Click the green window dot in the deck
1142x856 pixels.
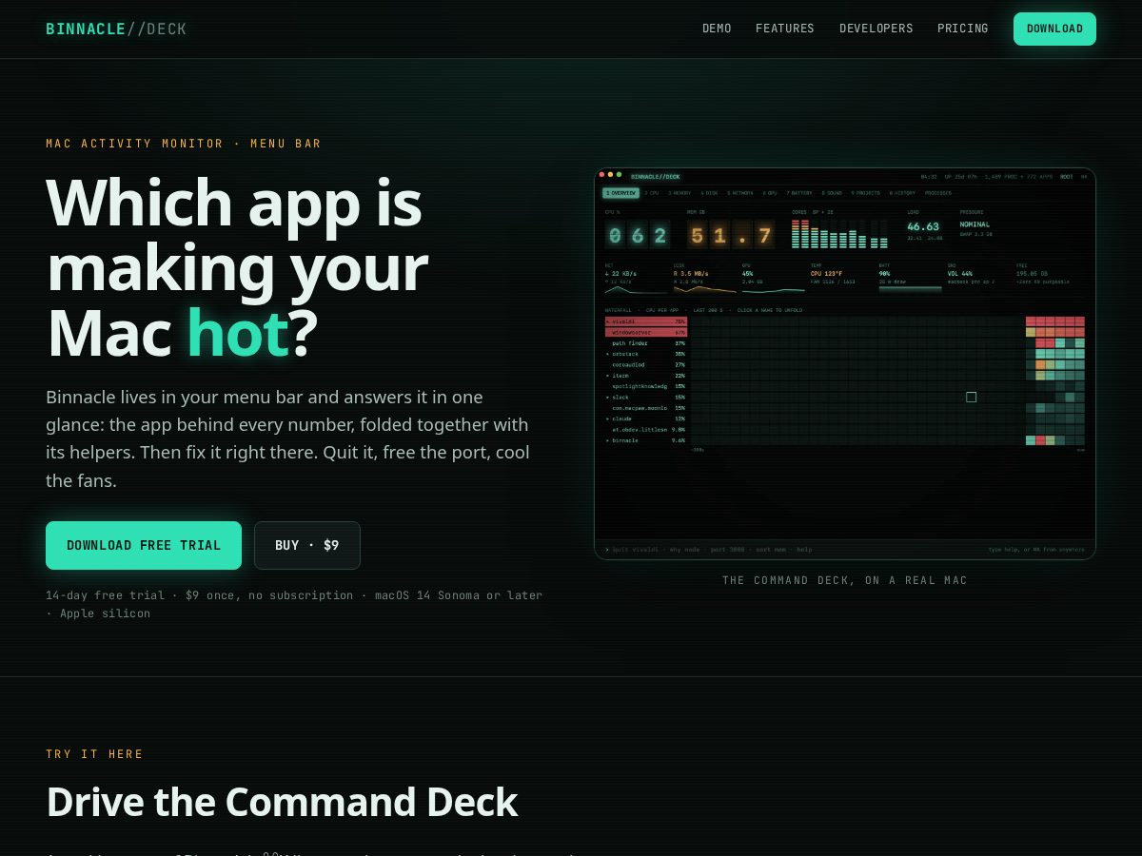pyautogui.click(x=619, y=174)
